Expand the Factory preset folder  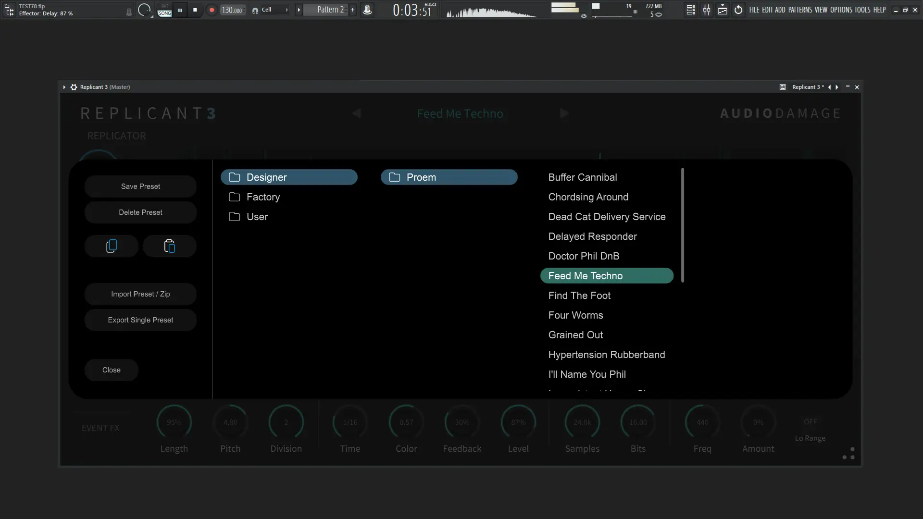[263, 197]
